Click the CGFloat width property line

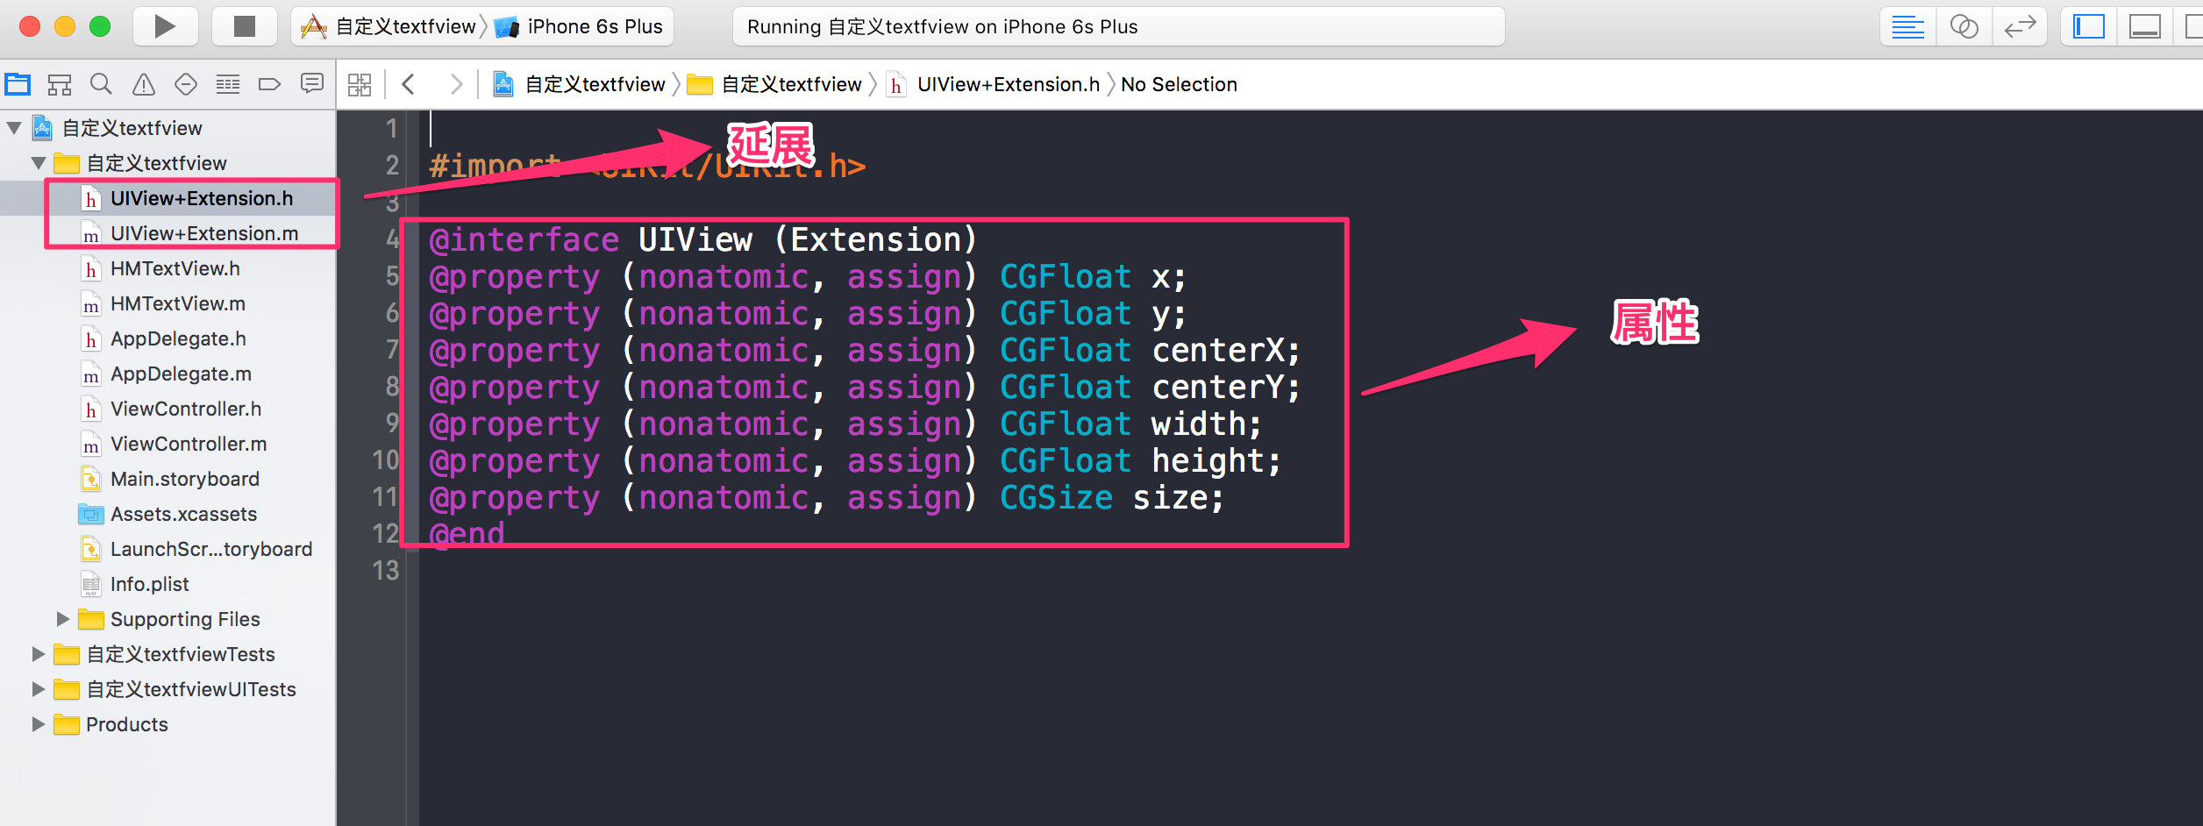(x=845, y=424)
